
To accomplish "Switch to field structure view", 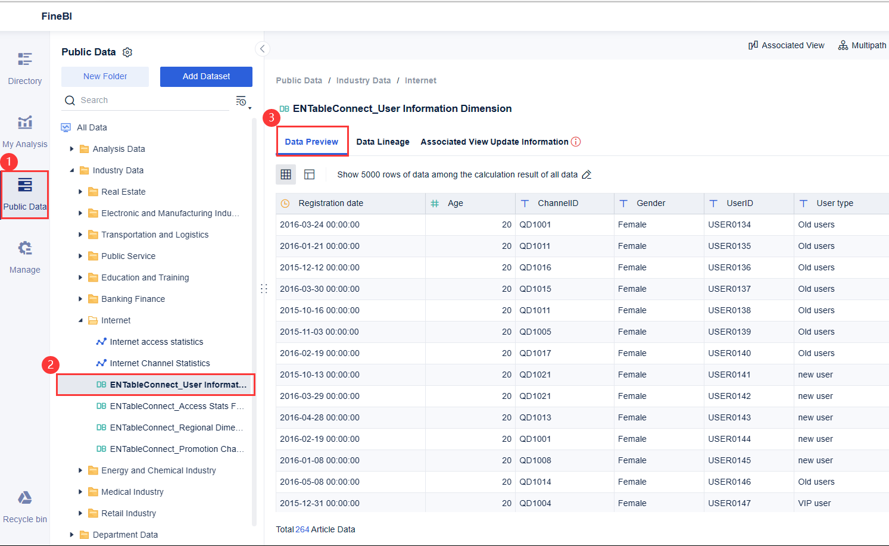I will (309, 174).
